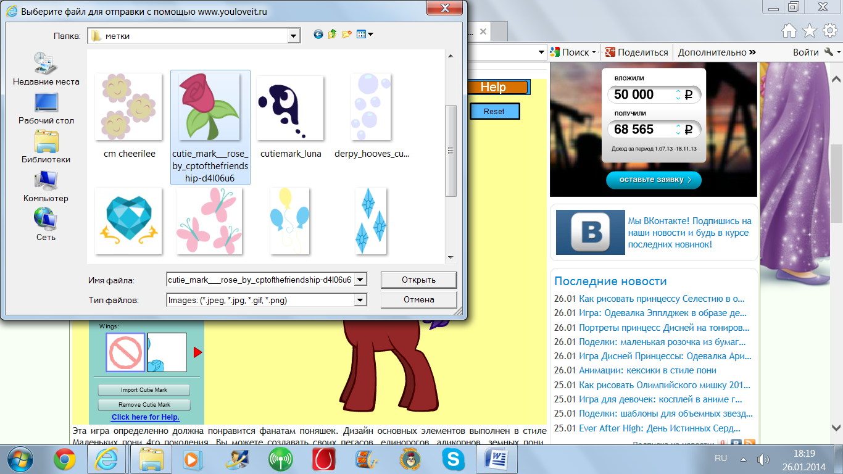Screen dimensions: 843x474
Task: Open browser Favorites star icon
Action: pyautogui.click(x=810, y=31)
